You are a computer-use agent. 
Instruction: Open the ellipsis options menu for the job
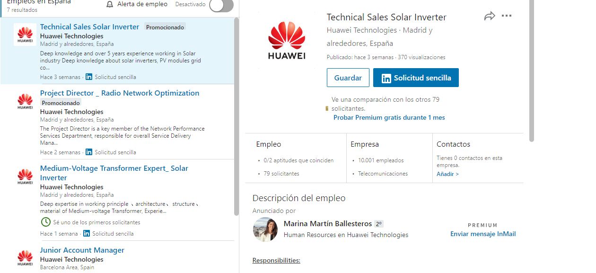(x=507, y=16)
